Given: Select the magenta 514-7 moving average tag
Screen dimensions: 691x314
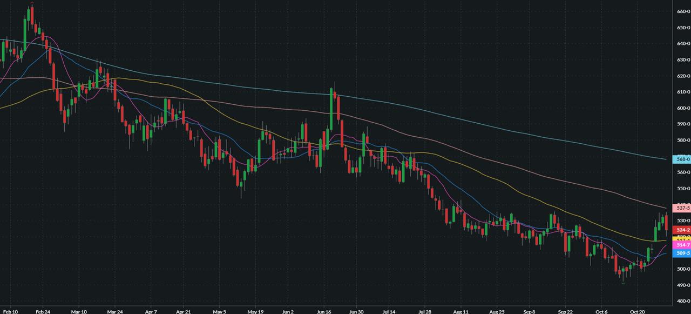Looking at the screenshot, I should point(682,245).
